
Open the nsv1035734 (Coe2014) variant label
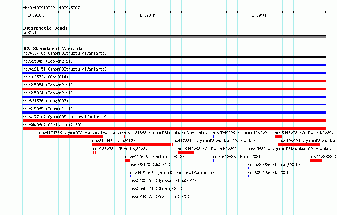[x=45, y=77]
